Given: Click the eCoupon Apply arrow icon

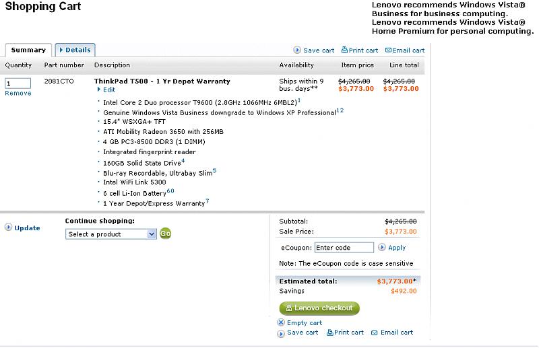Looking at the screenshot, I should pyautogui.click(x=382, y=248).
